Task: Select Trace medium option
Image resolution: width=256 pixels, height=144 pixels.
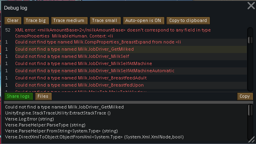Action: pos(69,21)
